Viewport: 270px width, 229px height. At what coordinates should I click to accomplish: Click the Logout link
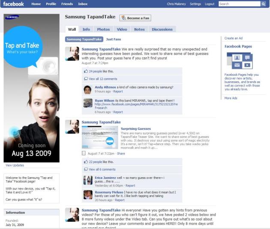210,4
